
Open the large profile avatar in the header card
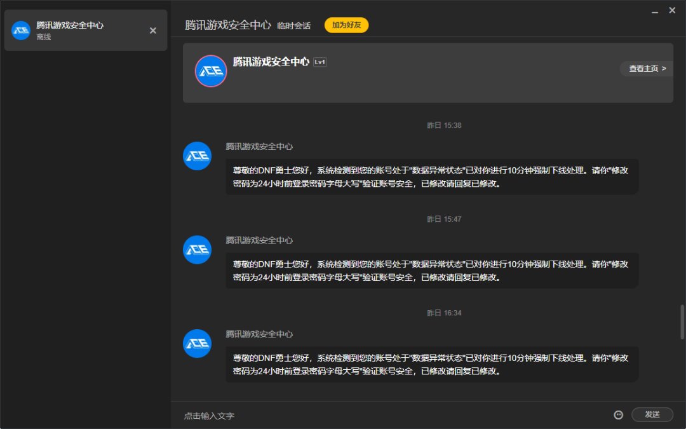pos(211,71)
